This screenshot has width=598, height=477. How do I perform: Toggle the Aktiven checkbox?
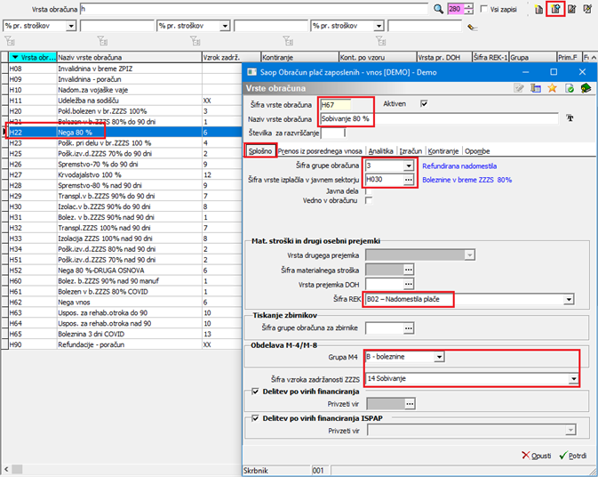click(x=424, y=103)
